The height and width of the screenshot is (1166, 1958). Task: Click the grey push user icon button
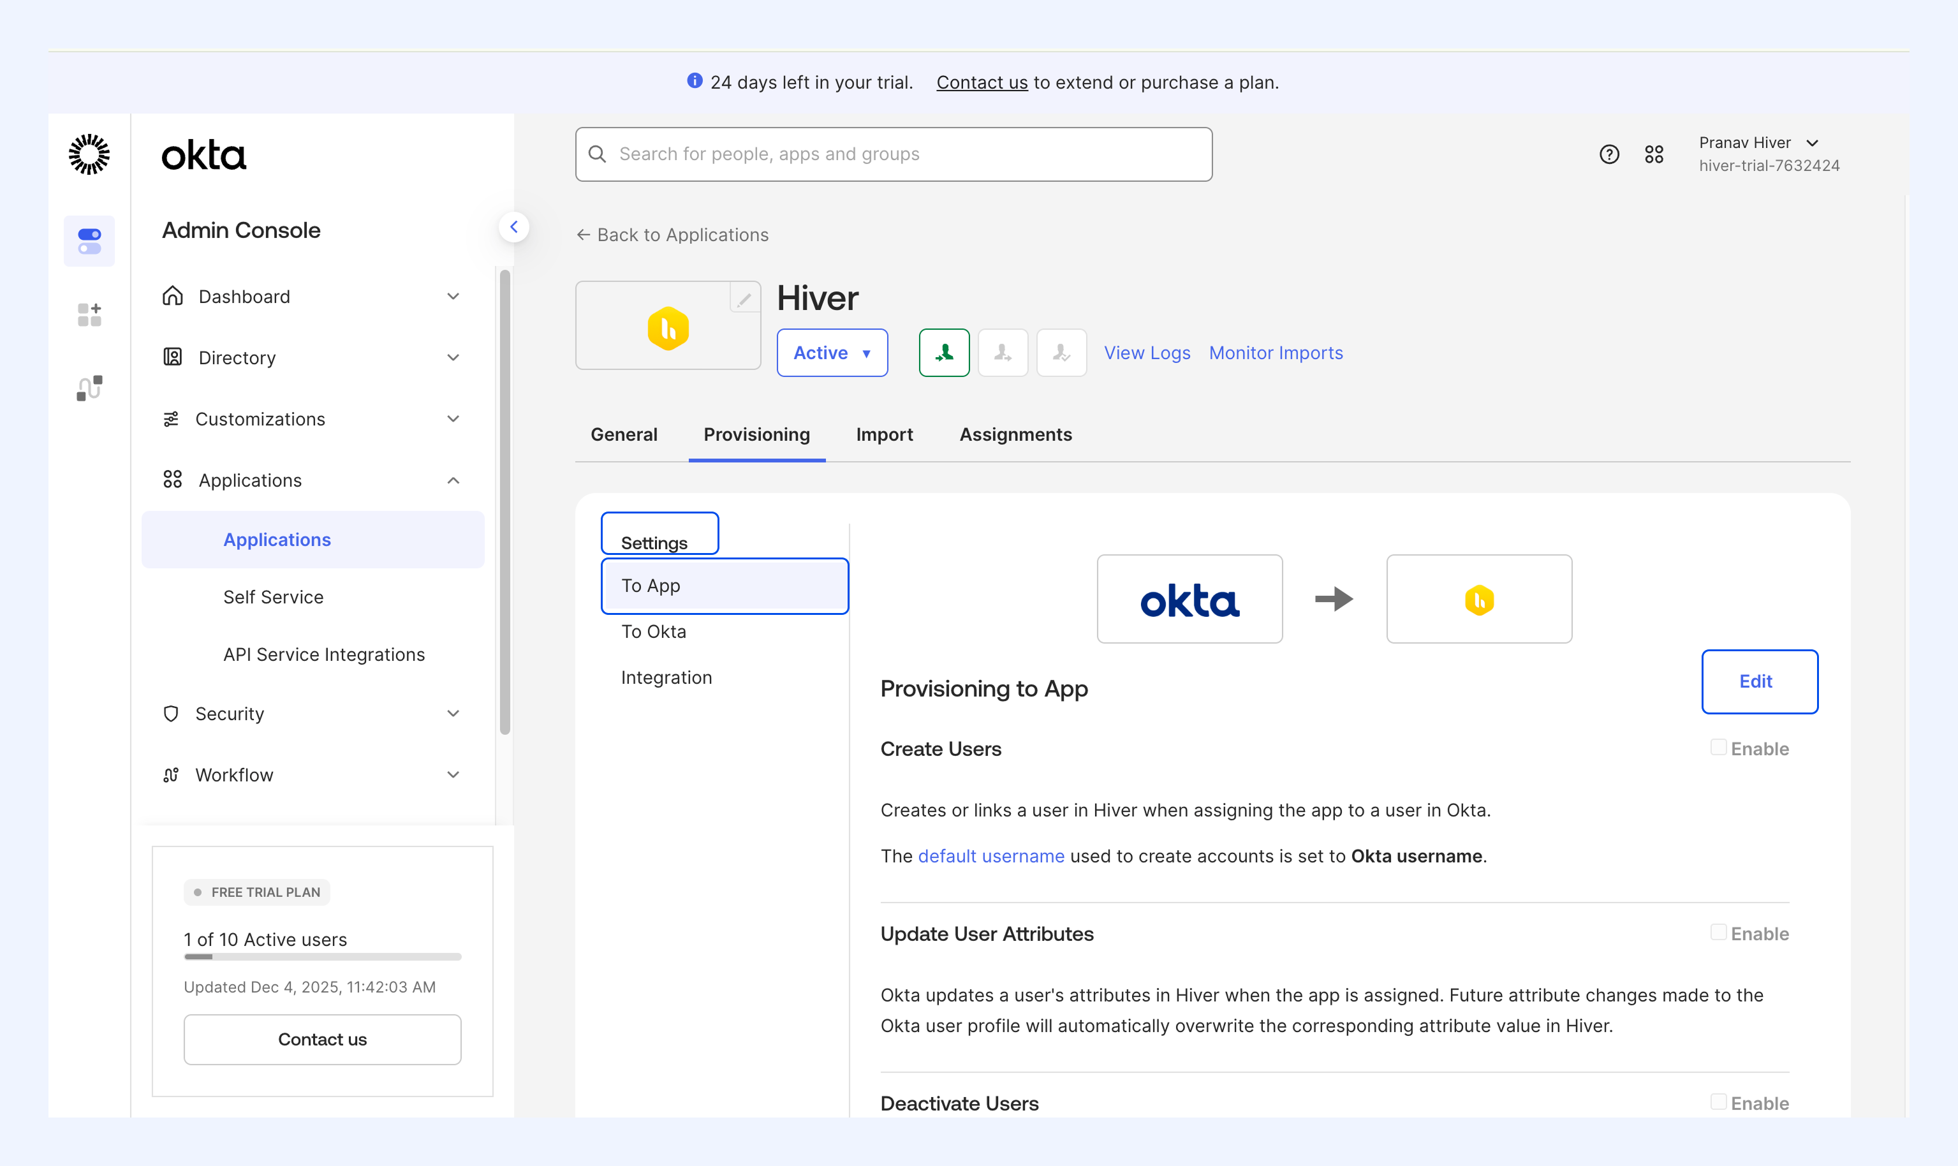[1003, 353]
